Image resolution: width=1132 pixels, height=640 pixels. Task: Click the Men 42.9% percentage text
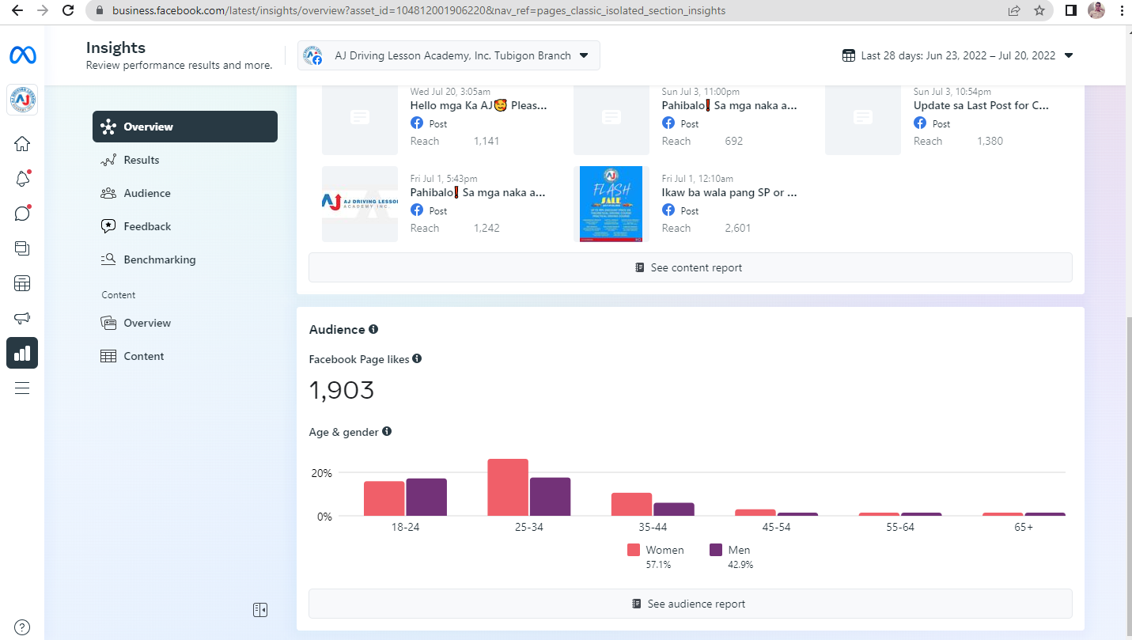[x=740, y=565]
